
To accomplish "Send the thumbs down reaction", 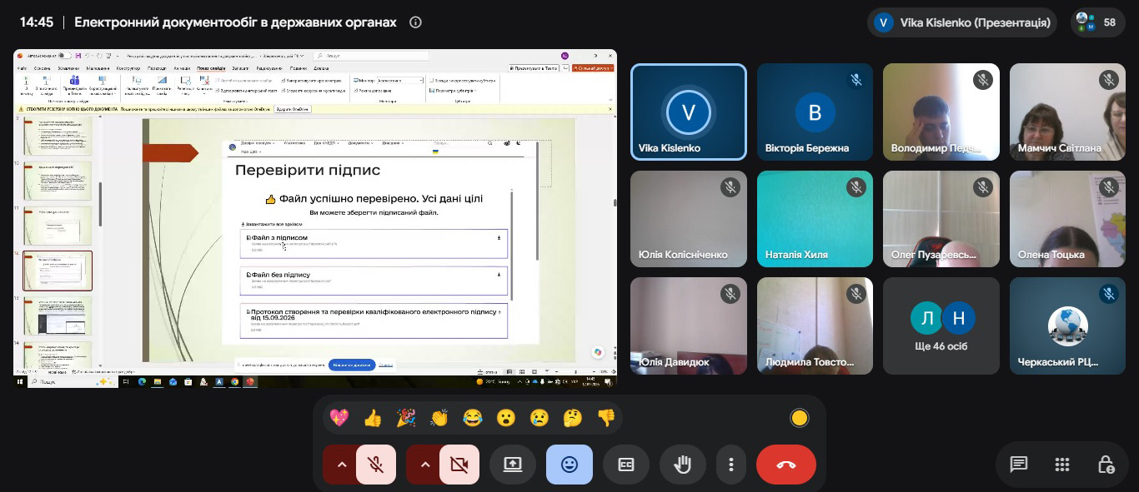I will pyautogui.click(x=606, y=418).
